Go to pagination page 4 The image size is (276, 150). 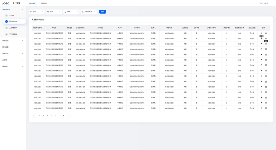(x=51, y=116)
